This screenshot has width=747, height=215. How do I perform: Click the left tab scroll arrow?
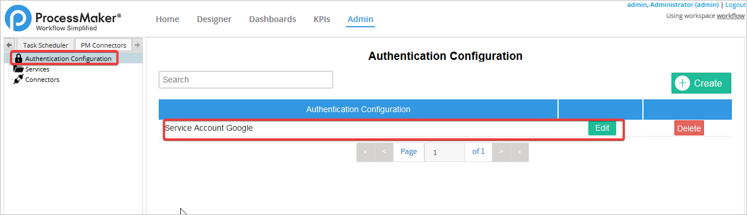(x=9, y=45)
